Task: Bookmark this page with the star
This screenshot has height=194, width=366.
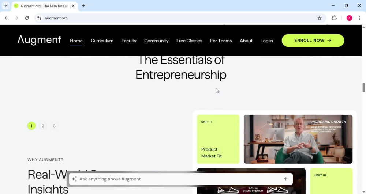Action: coord(320,18)
